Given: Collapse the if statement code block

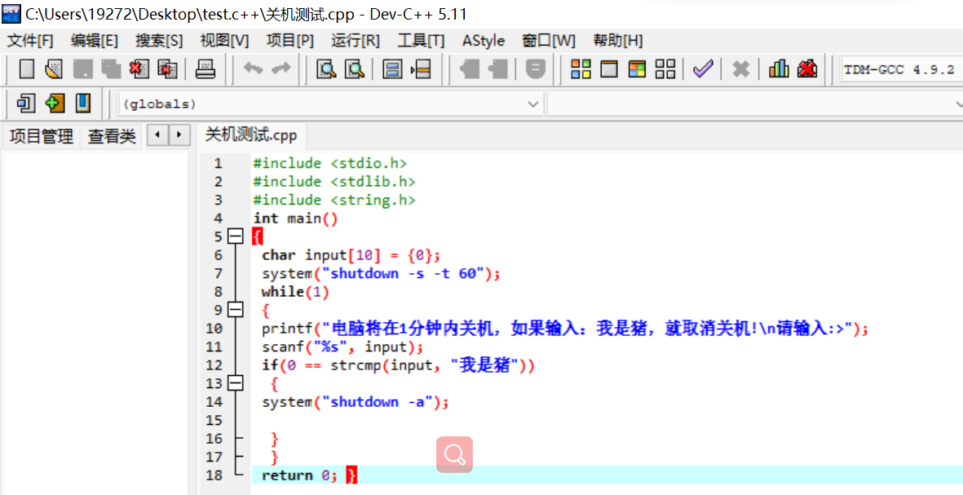Looking at the screenshot, I should (236, 383).
